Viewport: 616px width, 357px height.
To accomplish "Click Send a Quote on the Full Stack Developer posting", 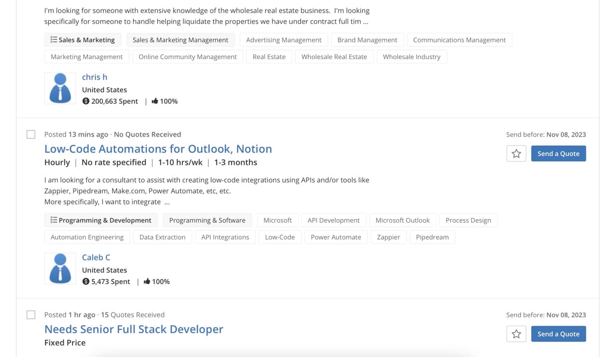I will 558,334.
